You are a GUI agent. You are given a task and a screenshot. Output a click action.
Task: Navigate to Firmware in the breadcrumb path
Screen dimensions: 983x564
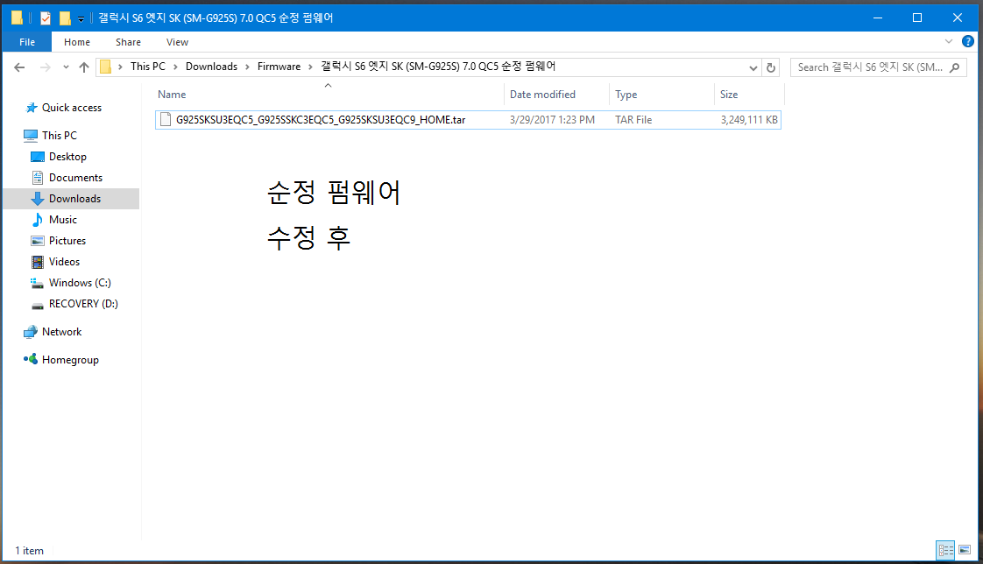[279, 67]
